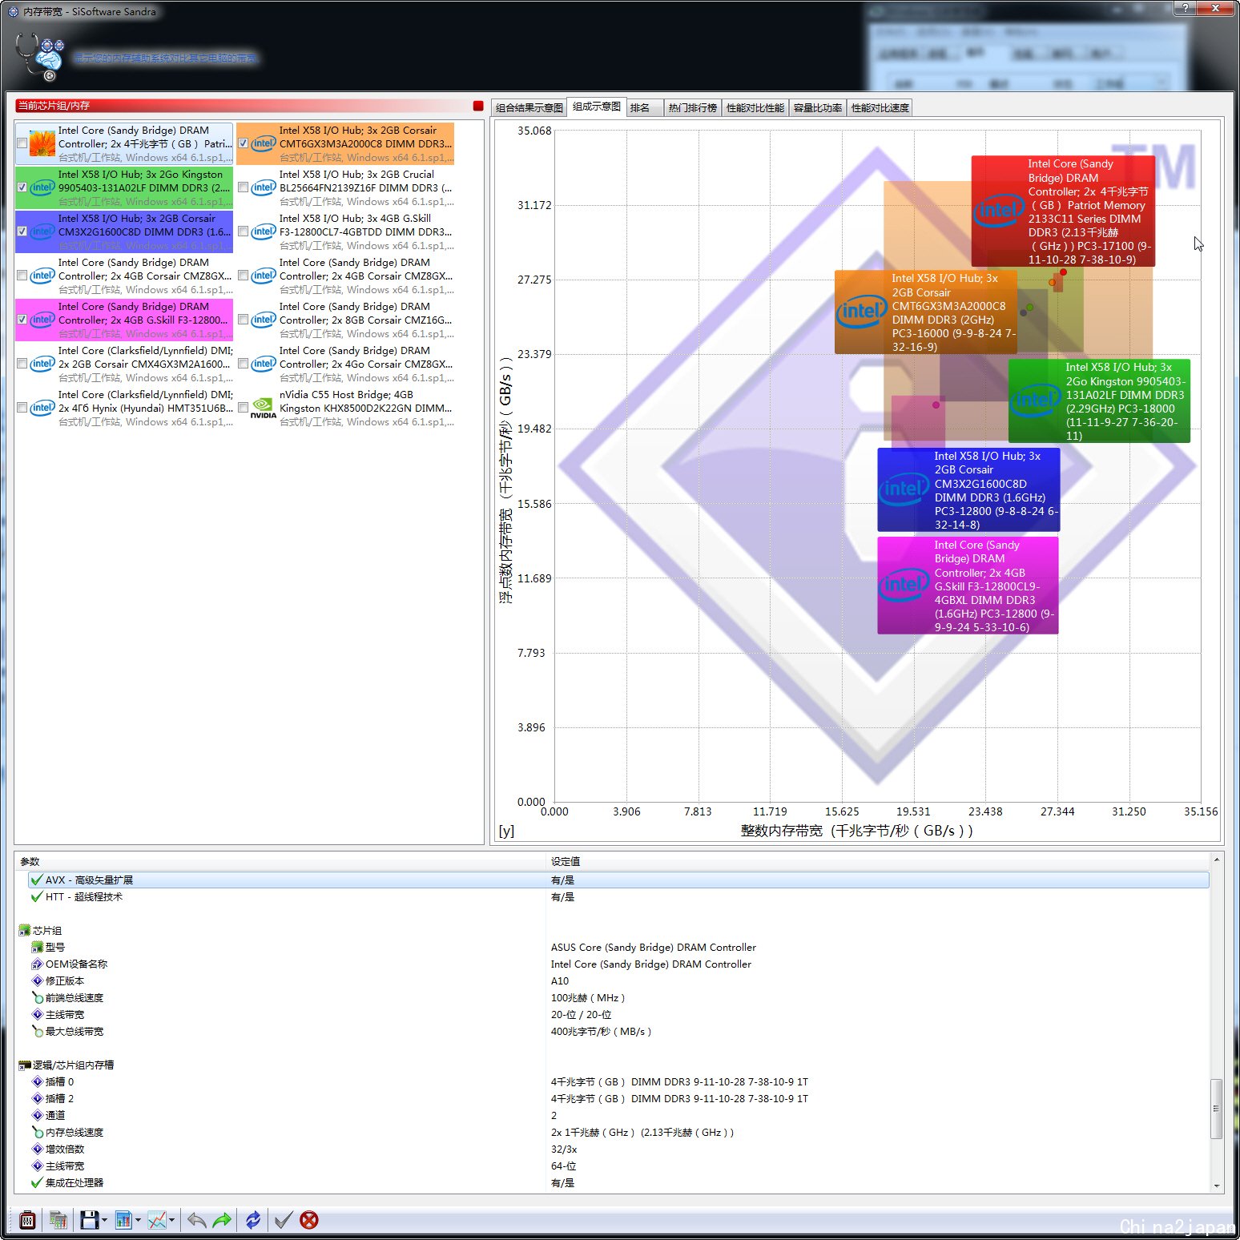
Task: Click the front side bus speed icon
Action: [x=37, y=997]
